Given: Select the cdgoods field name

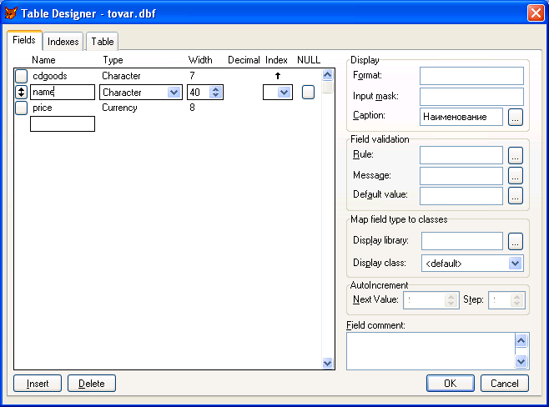Looking at the screenshot, I should pos(50,76).
